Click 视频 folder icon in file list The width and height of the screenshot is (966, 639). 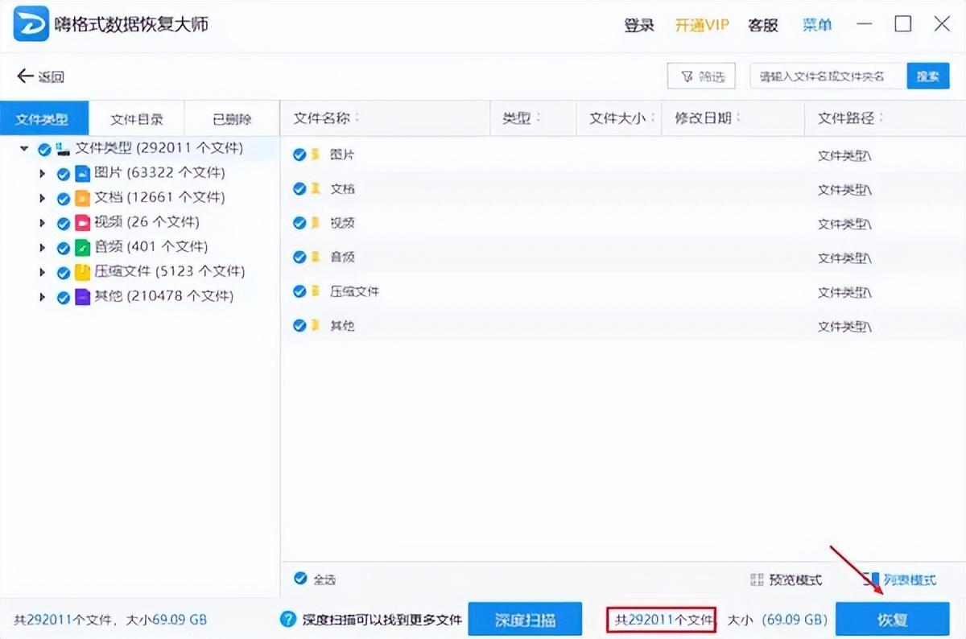(316, 223)
